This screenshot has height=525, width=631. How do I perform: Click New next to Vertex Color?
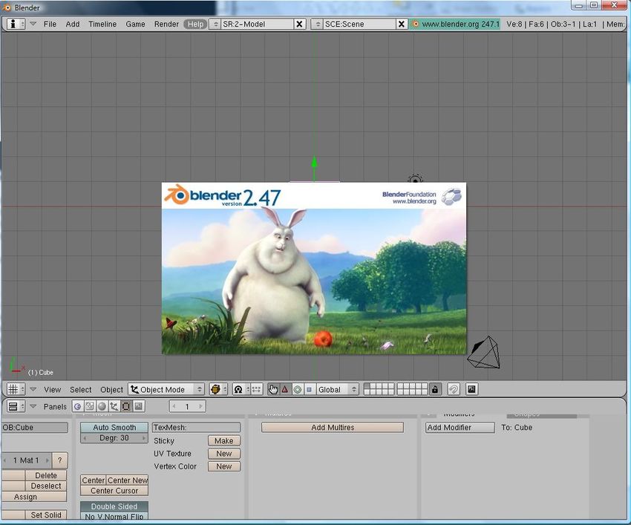tap(223, 466)
